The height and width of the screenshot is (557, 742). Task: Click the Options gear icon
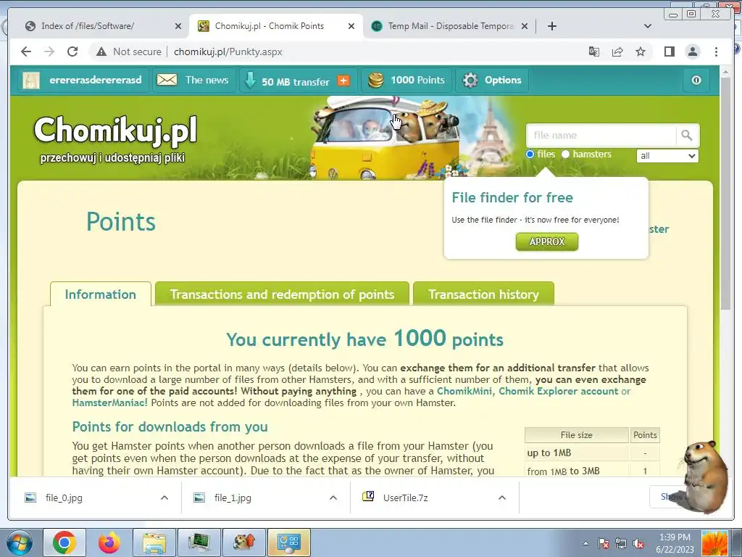470,80
